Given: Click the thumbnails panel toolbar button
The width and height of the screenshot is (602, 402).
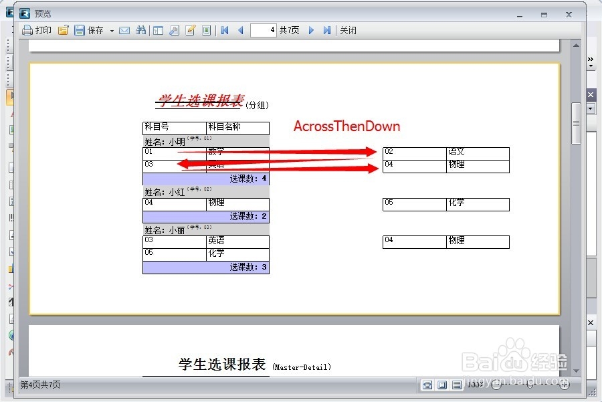Looking at the screenshot, I should [x=159, y=30].
